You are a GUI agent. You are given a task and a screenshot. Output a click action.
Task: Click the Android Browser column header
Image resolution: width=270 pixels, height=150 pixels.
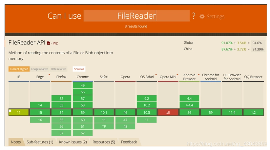click(x=189, y=77)
